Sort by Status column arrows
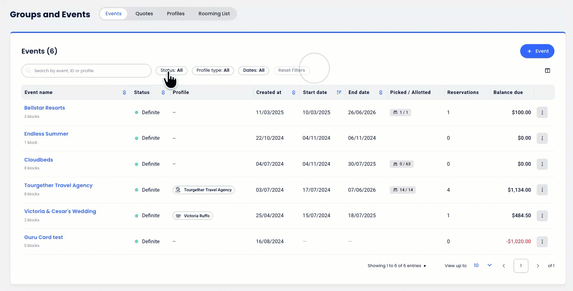 (x=163, y=92)
